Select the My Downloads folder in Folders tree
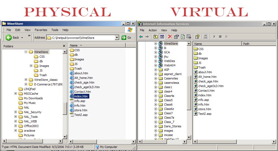Image resolution: width=278 pixels, height=151 pixels. tap(33, 98)
